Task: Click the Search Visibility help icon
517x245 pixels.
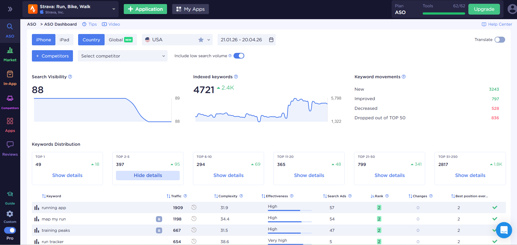Action: [x=70, y=77]
